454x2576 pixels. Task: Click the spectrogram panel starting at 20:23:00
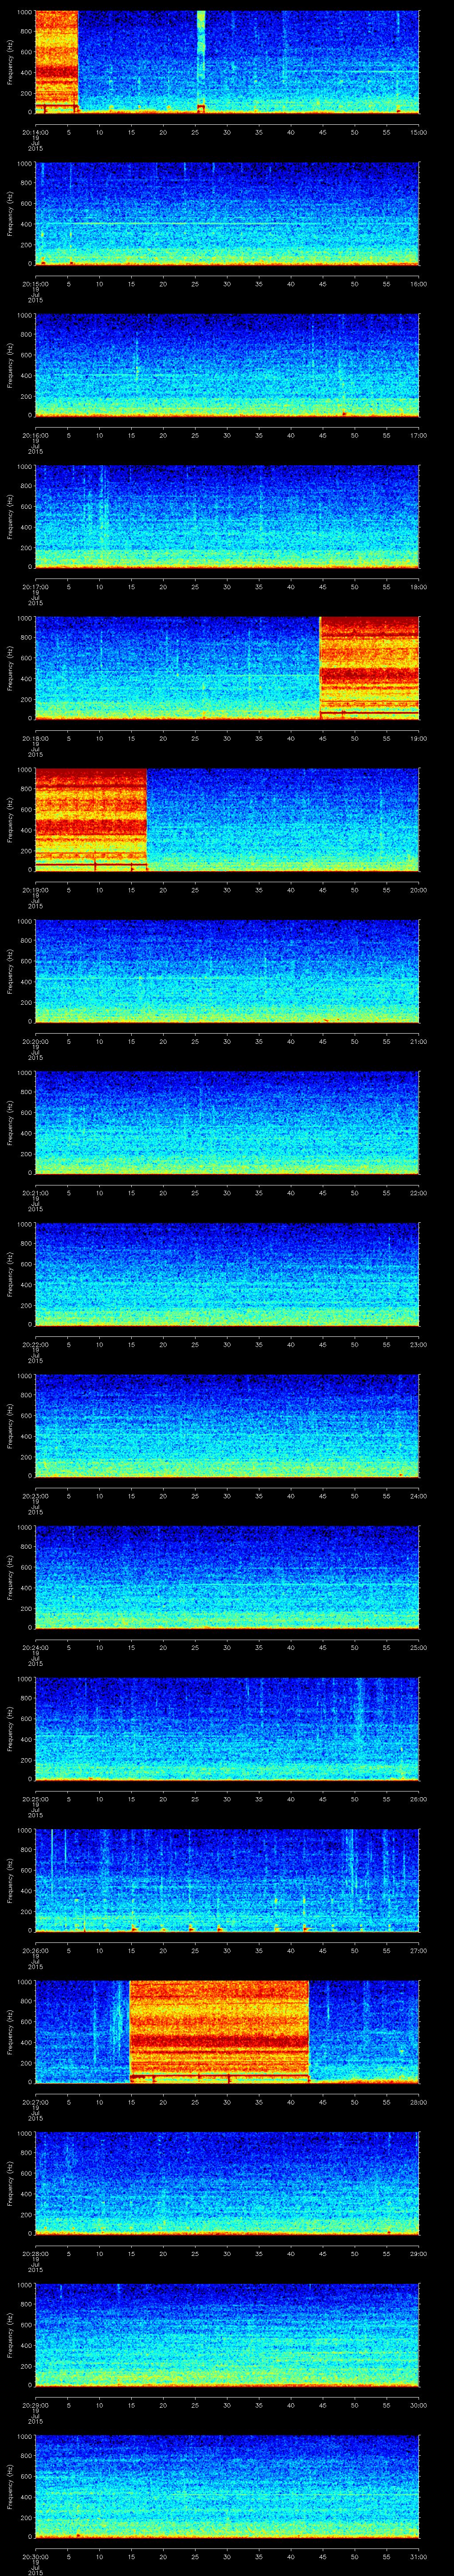pos(227,1426)
